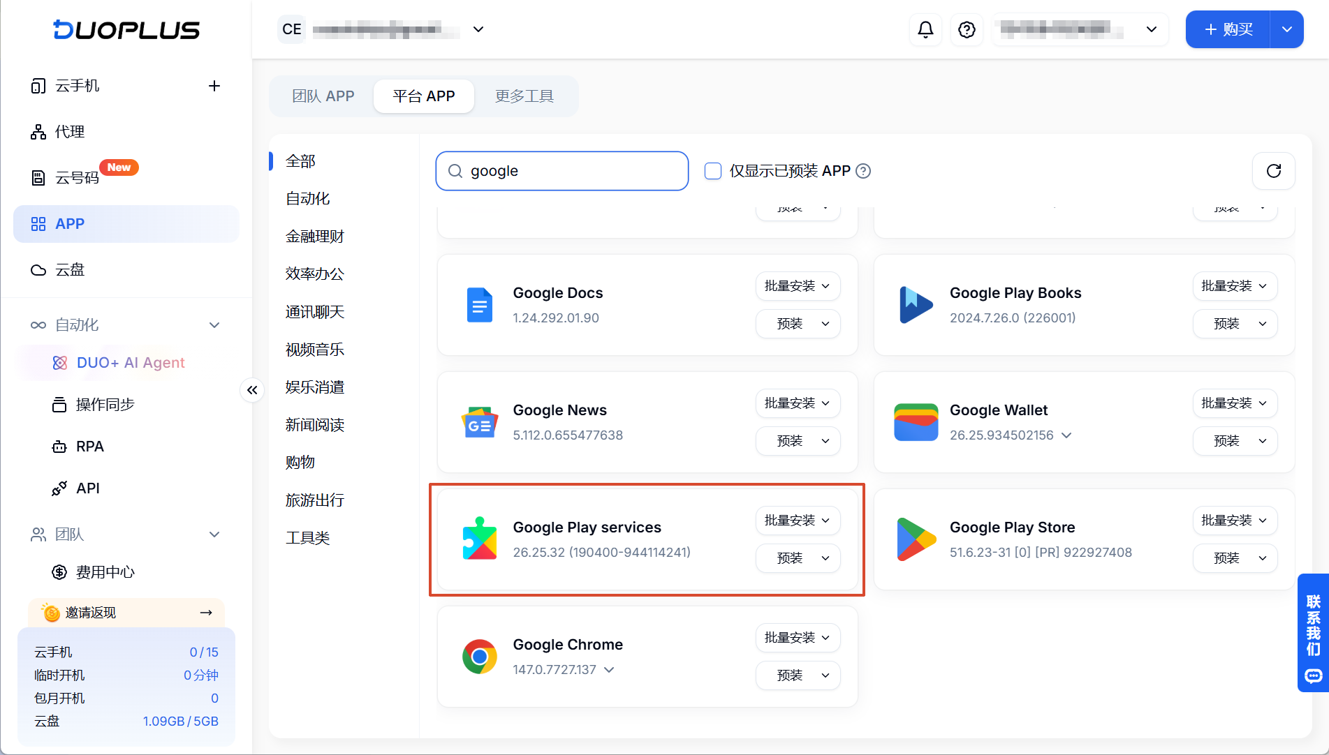Toggle show only pre-installed APP checkbox

point(712,171)
